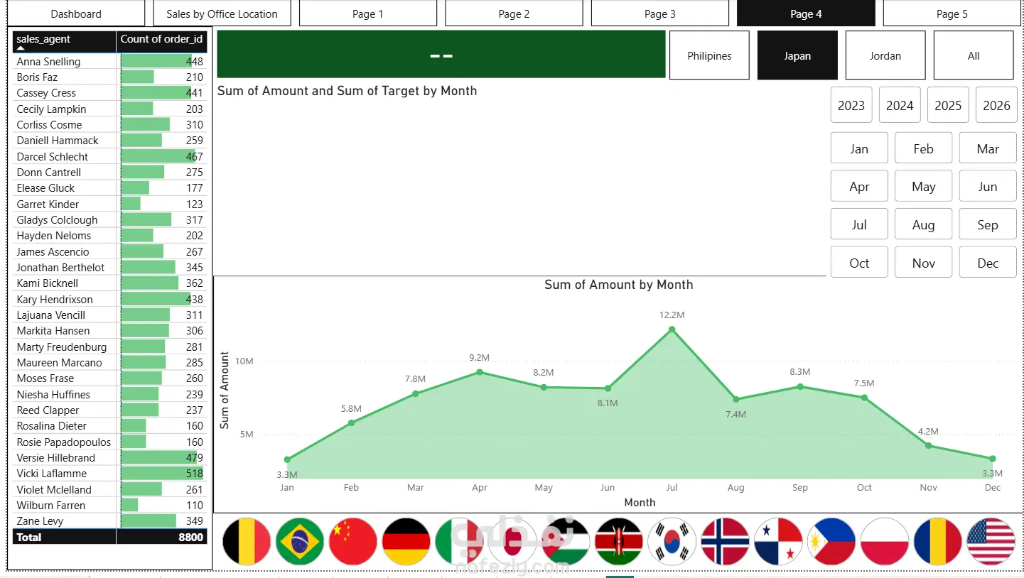Image resolution: width=1024 pixels, height=578 pixels.
Task: Click the Dec month slicer
Action: [x=988, y=263]
